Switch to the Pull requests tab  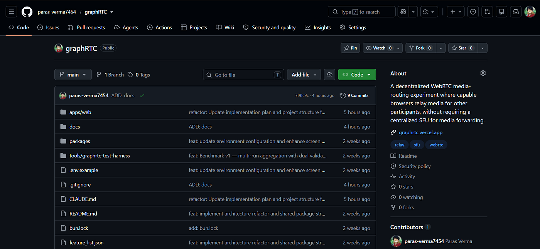tap(86, 27)
